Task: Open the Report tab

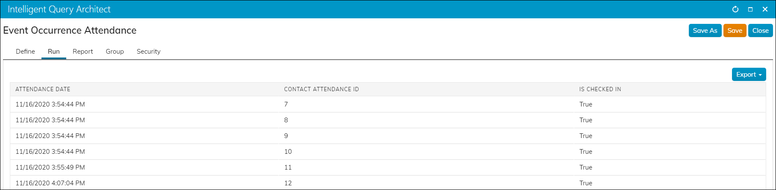Action: point(82,52)
